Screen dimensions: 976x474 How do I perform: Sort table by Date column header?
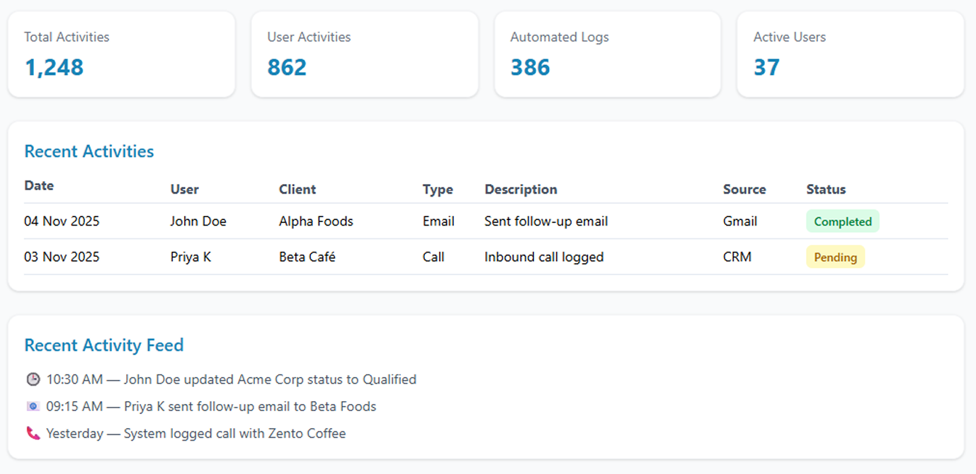(39, 186)
